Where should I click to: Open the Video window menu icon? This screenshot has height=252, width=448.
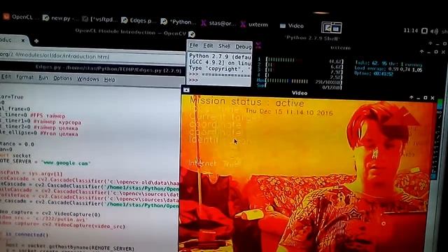pos(186,90)
